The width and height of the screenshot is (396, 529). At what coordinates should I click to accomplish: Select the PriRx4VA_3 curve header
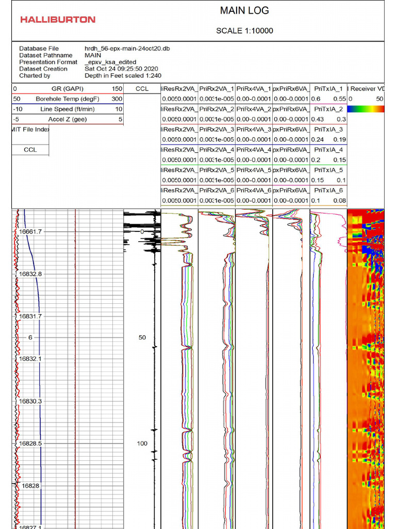point(254,129)
